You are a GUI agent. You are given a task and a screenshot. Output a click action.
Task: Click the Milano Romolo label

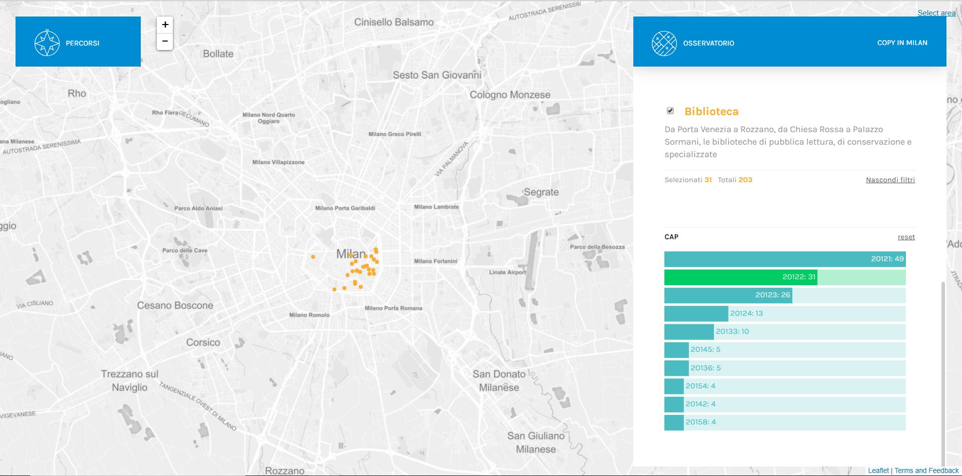(309, 315)
